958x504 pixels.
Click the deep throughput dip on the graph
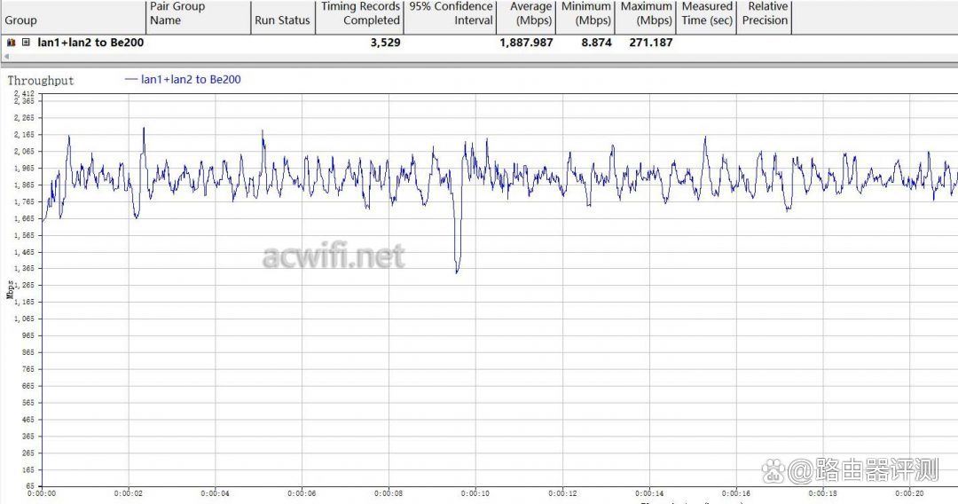pyautogui.click(x=457, y=268)
